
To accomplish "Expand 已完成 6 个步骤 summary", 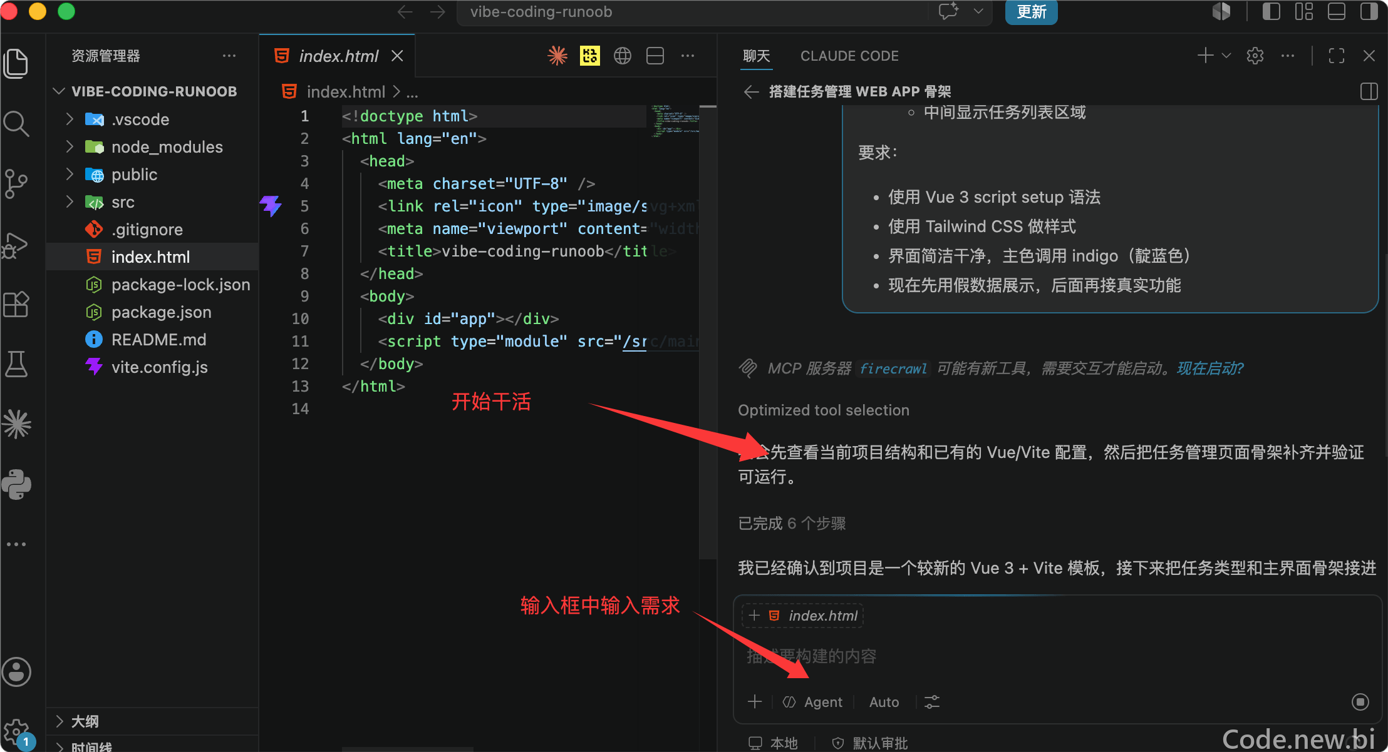I will click(x=792, y=523).
